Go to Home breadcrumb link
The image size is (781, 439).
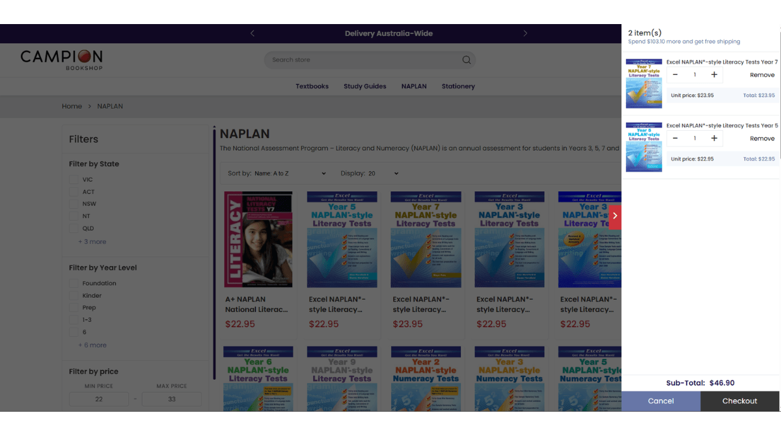click(72, 106)
